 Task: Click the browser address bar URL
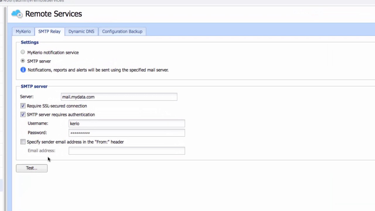pos(32,1)
